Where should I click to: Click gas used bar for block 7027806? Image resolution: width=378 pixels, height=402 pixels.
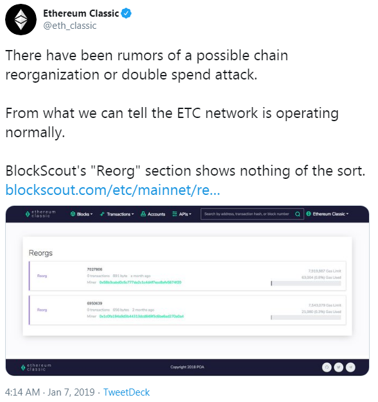[306, 283]
